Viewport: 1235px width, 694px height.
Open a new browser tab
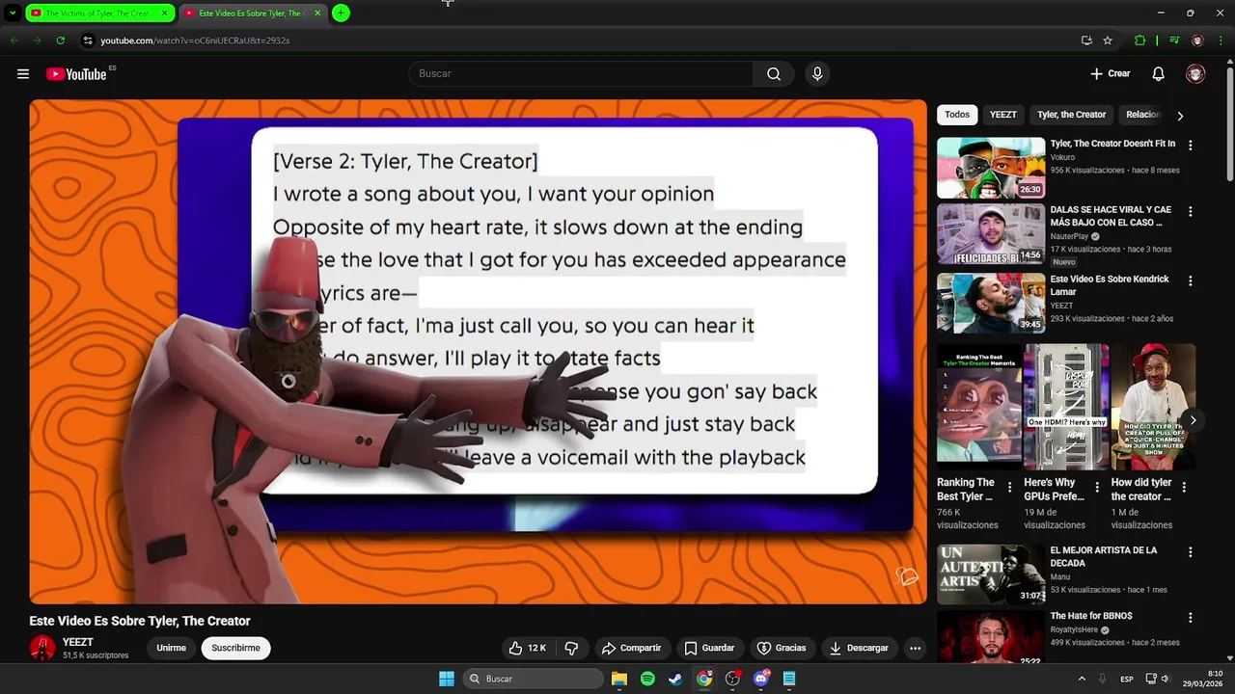pos(341,13)
